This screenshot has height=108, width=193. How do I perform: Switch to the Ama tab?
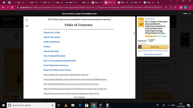(96, 2)
